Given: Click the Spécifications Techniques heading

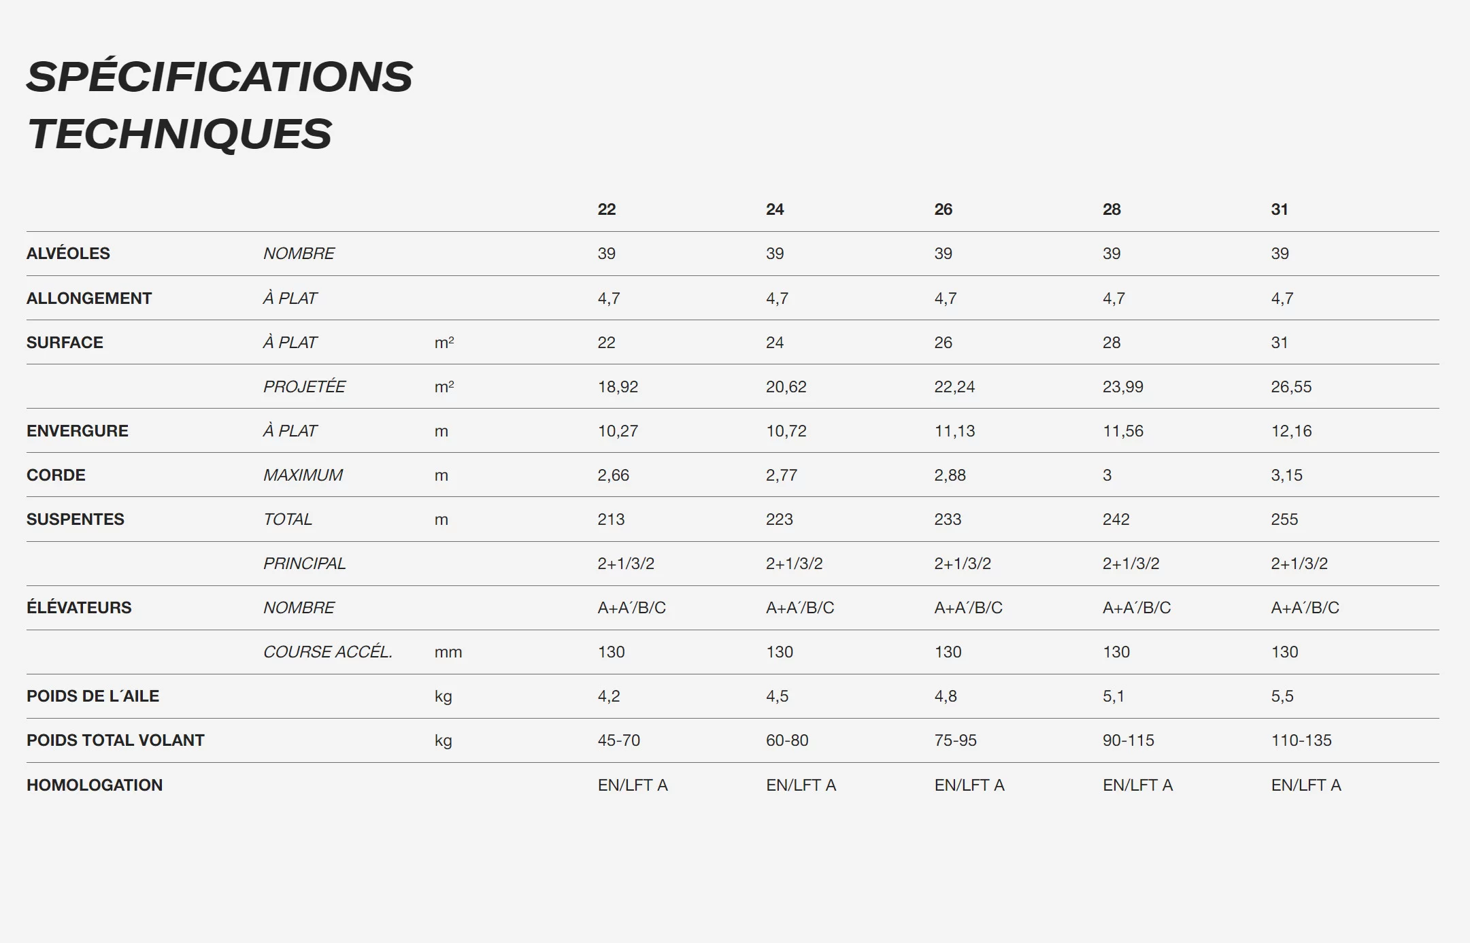Looking at the screenshot, I should 219,105.
